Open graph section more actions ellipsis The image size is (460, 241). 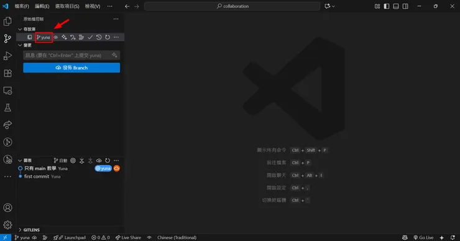point(116,160)
